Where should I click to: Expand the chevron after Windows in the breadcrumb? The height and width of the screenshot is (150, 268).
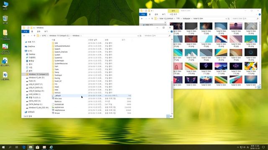tap(81, 36)
